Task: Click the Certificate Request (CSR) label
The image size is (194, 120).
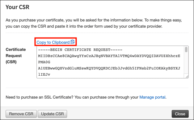Action: tap(16, 56)
